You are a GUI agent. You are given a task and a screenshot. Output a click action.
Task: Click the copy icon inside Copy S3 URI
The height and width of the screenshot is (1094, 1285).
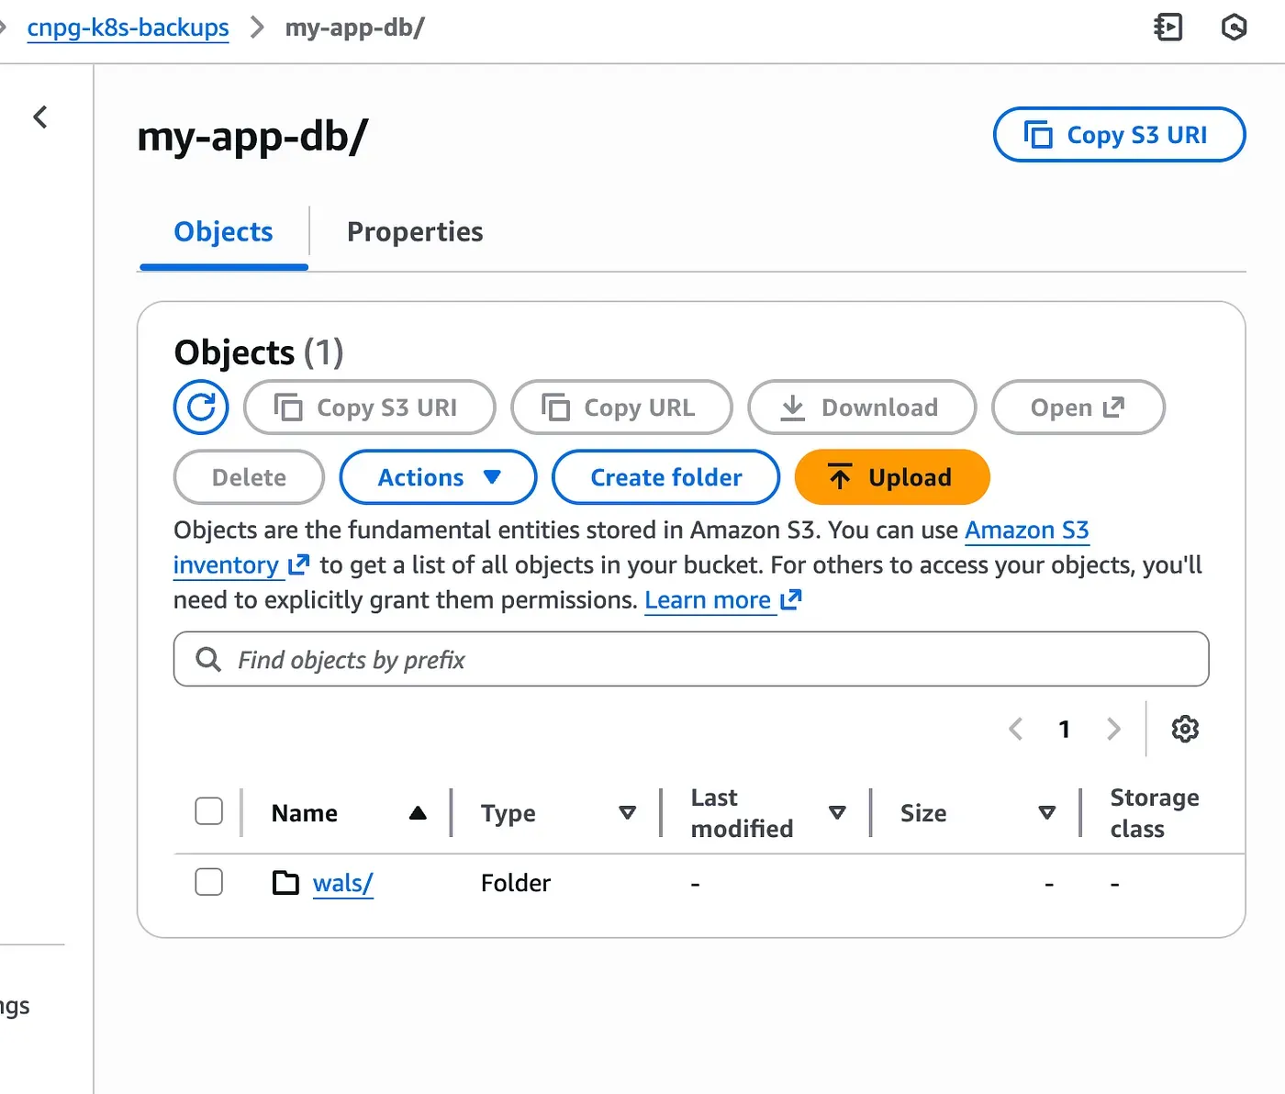(x=288, y=407)
